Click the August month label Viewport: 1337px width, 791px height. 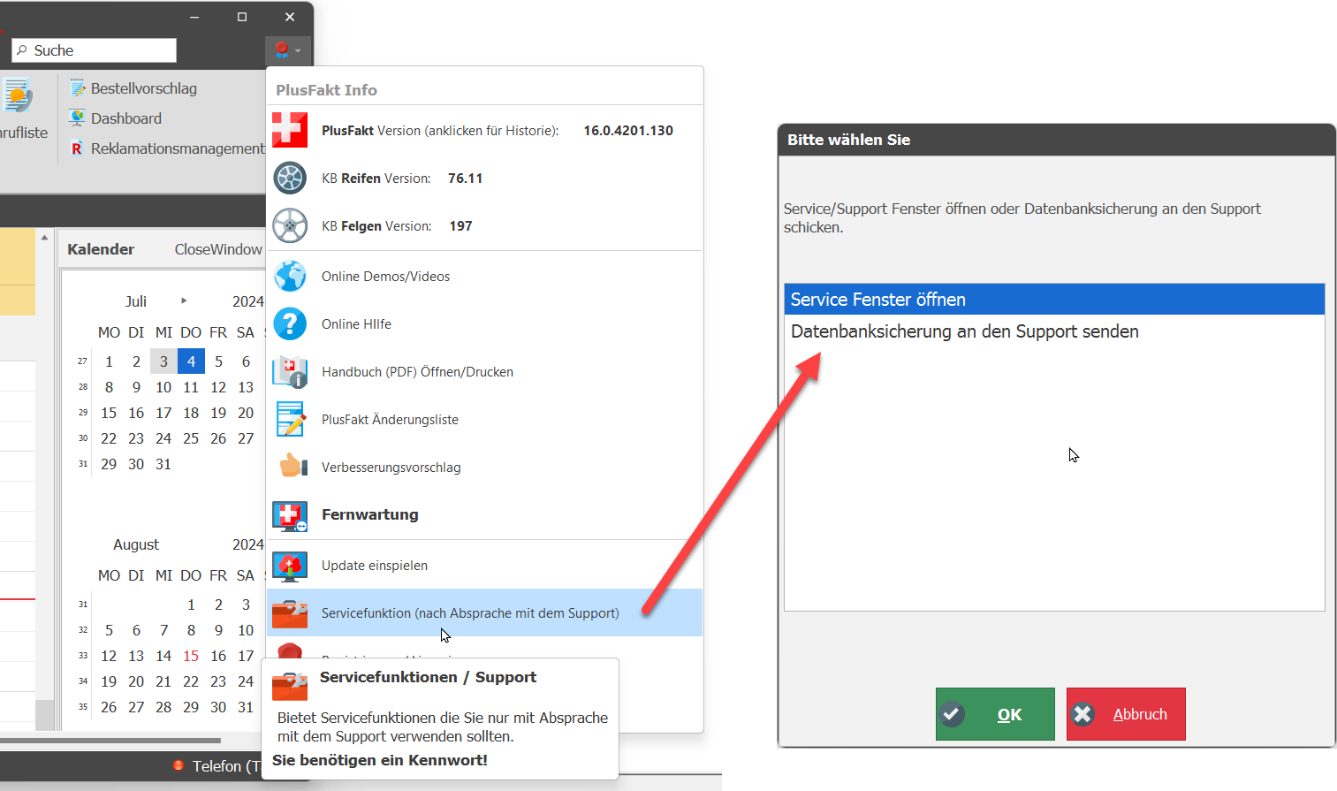136,544
